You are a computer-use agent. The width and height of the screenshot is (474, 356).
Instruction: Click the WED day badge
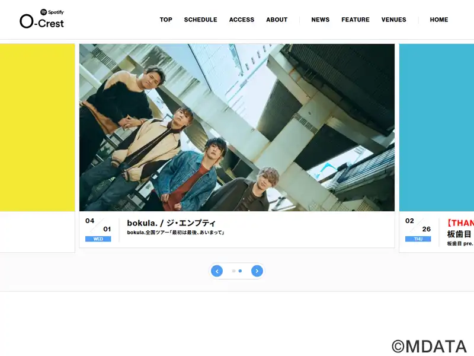point(98,239)
